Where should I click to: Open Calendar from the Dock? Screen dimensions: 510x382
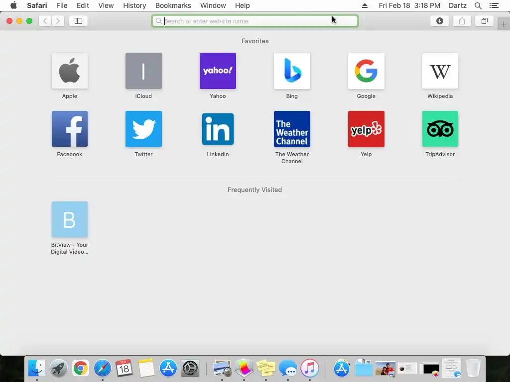[x=124, y=369]
